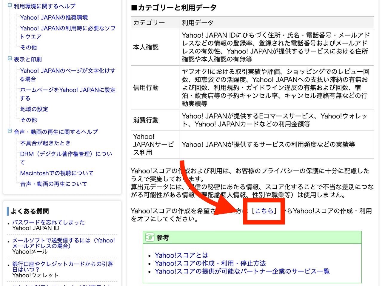Open Yahoo! JAPANの利用時に必要なソフトウエア link
Screen dimensions: 382x286
point(68,33)
